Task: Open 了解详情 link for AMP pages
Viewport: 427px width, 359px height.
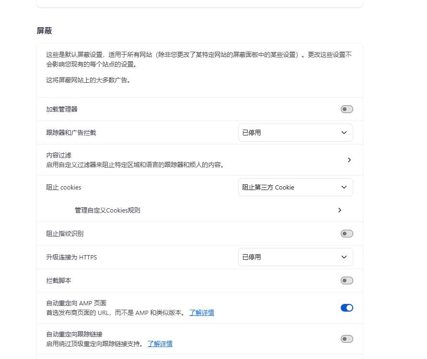Action: pos(201,313)
